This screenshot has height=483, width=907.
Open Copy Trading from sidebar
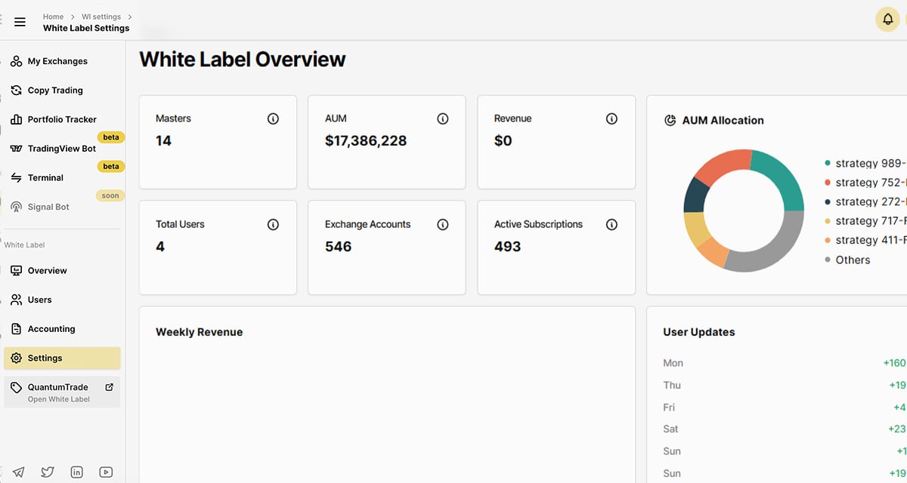click(x=55, y=90)
